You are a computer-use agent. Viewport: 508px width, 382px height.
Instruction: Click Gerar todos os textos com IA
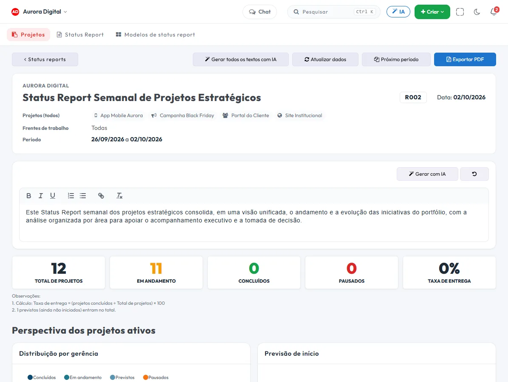tap(241, 59)
